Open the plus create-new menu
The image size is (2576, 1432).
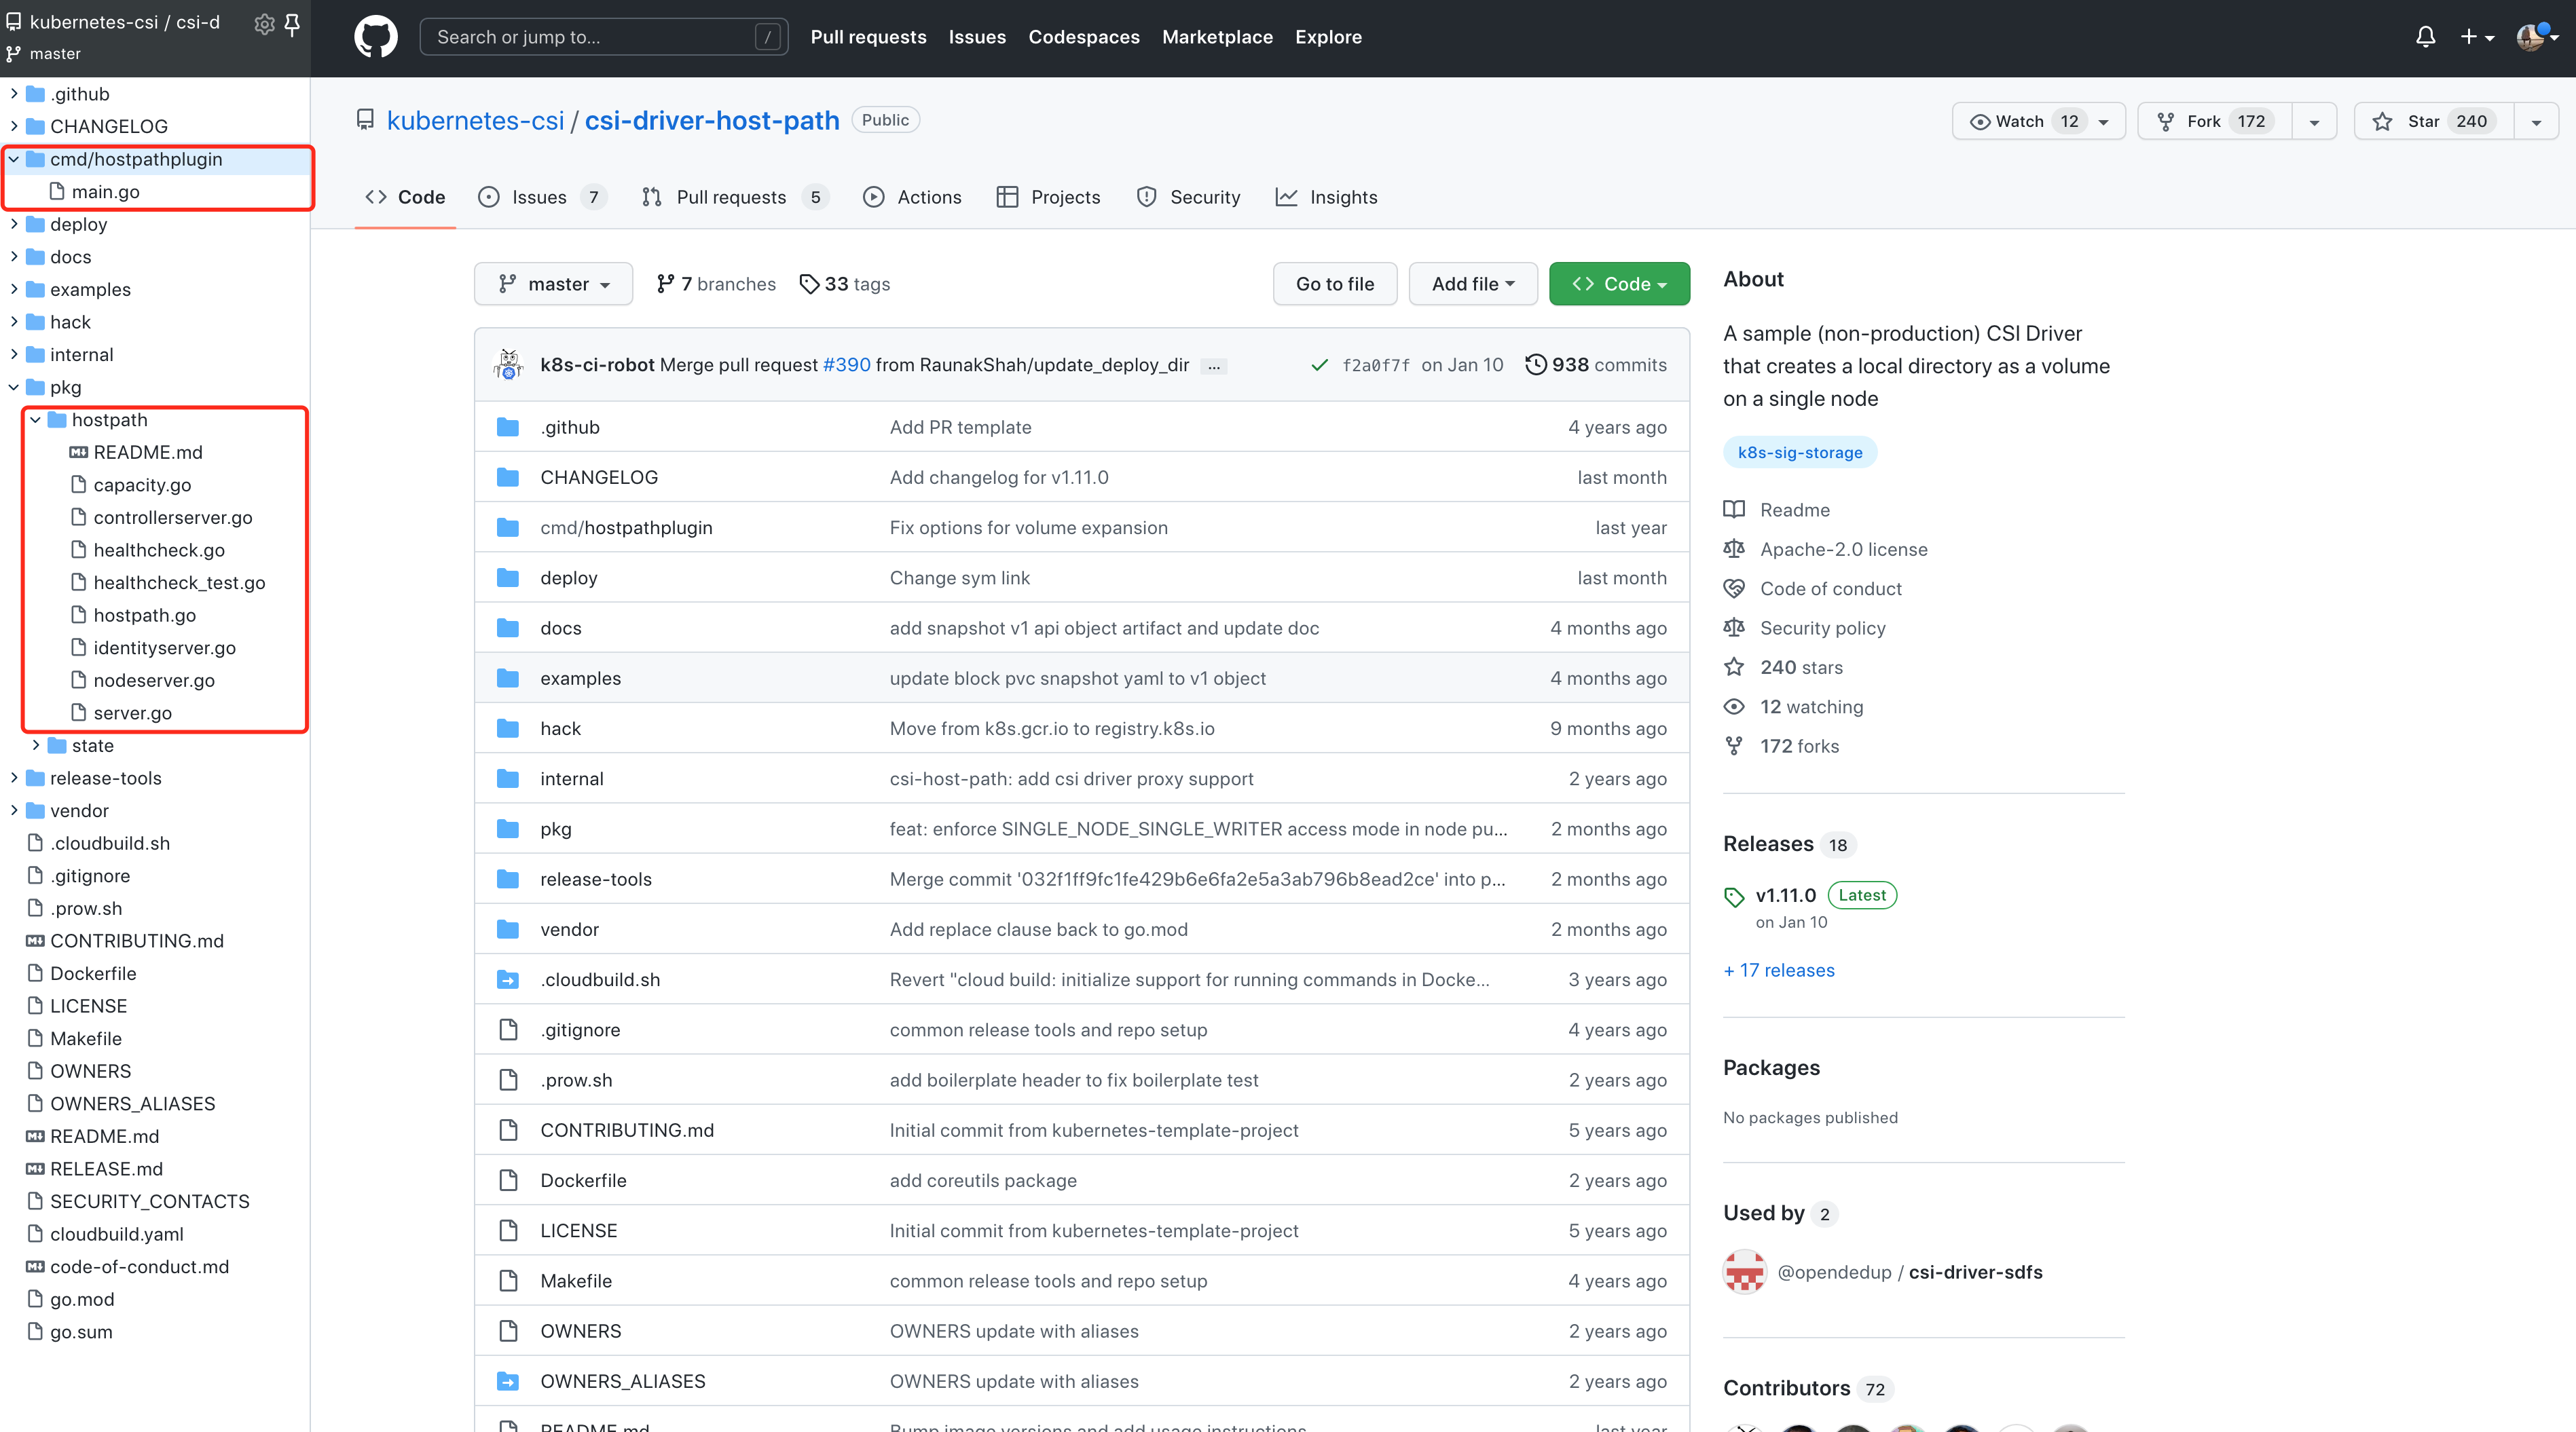(2477, 37)
